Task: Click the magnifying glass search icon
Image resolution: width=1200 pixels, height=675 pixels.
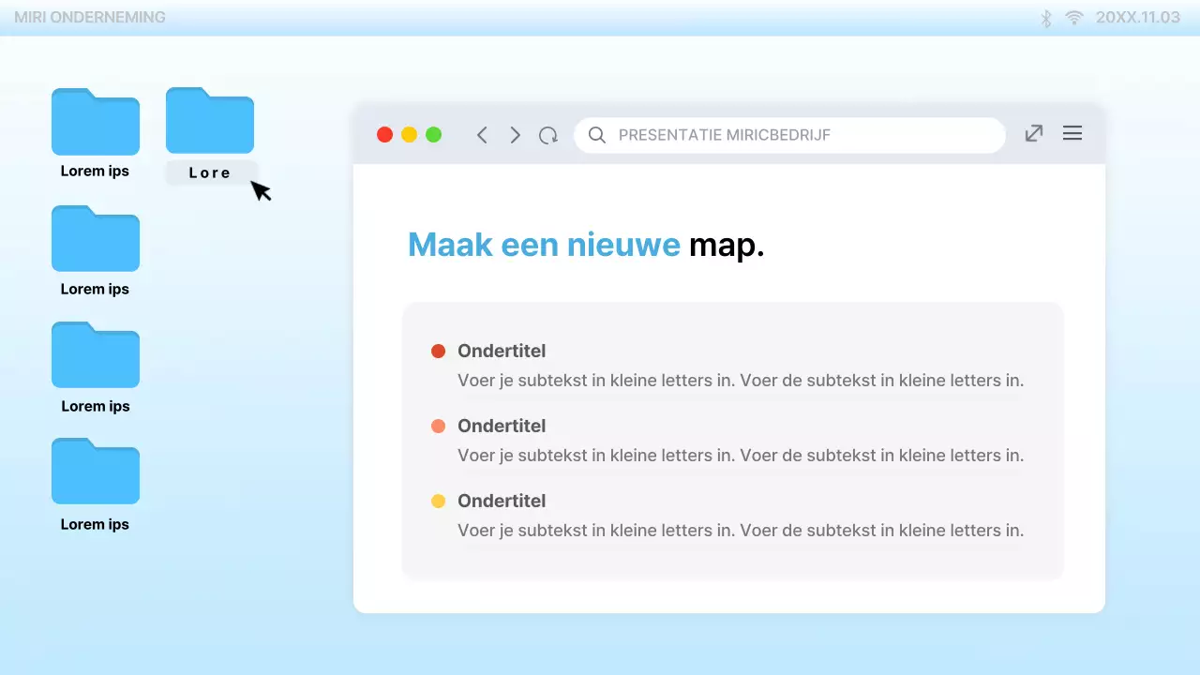Action: point(597,135)
